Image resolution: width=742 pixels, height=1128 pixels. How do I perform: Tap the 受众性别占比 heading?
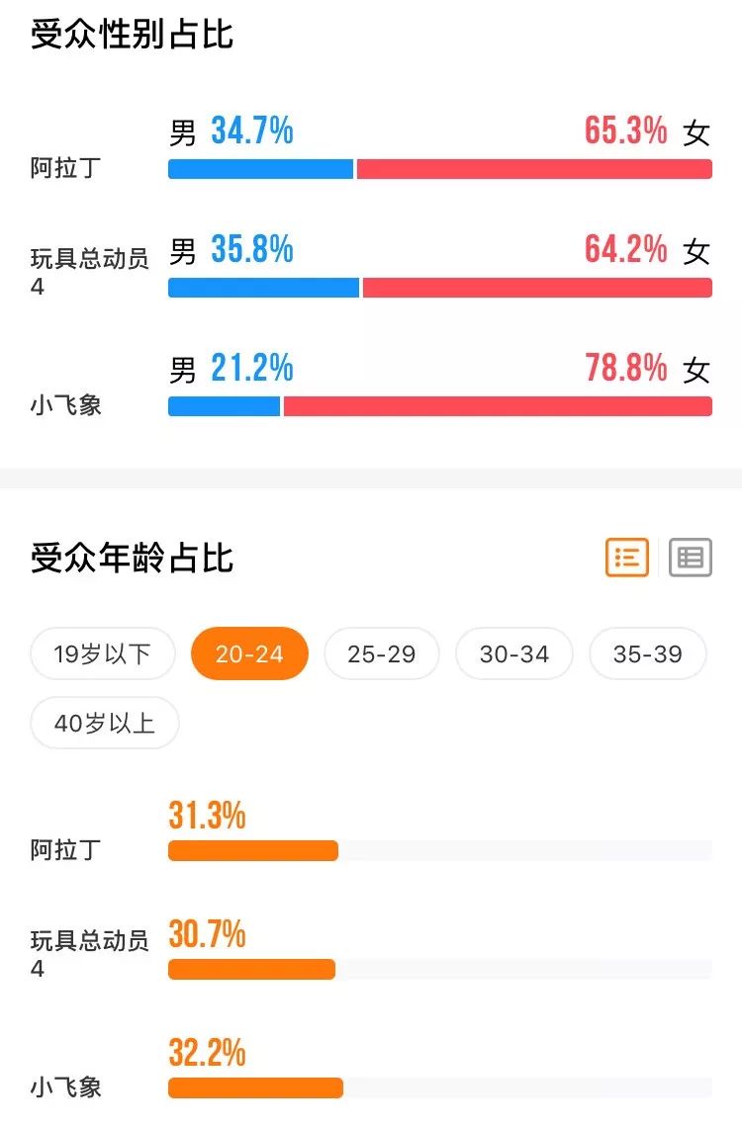(x=133, y=35)
